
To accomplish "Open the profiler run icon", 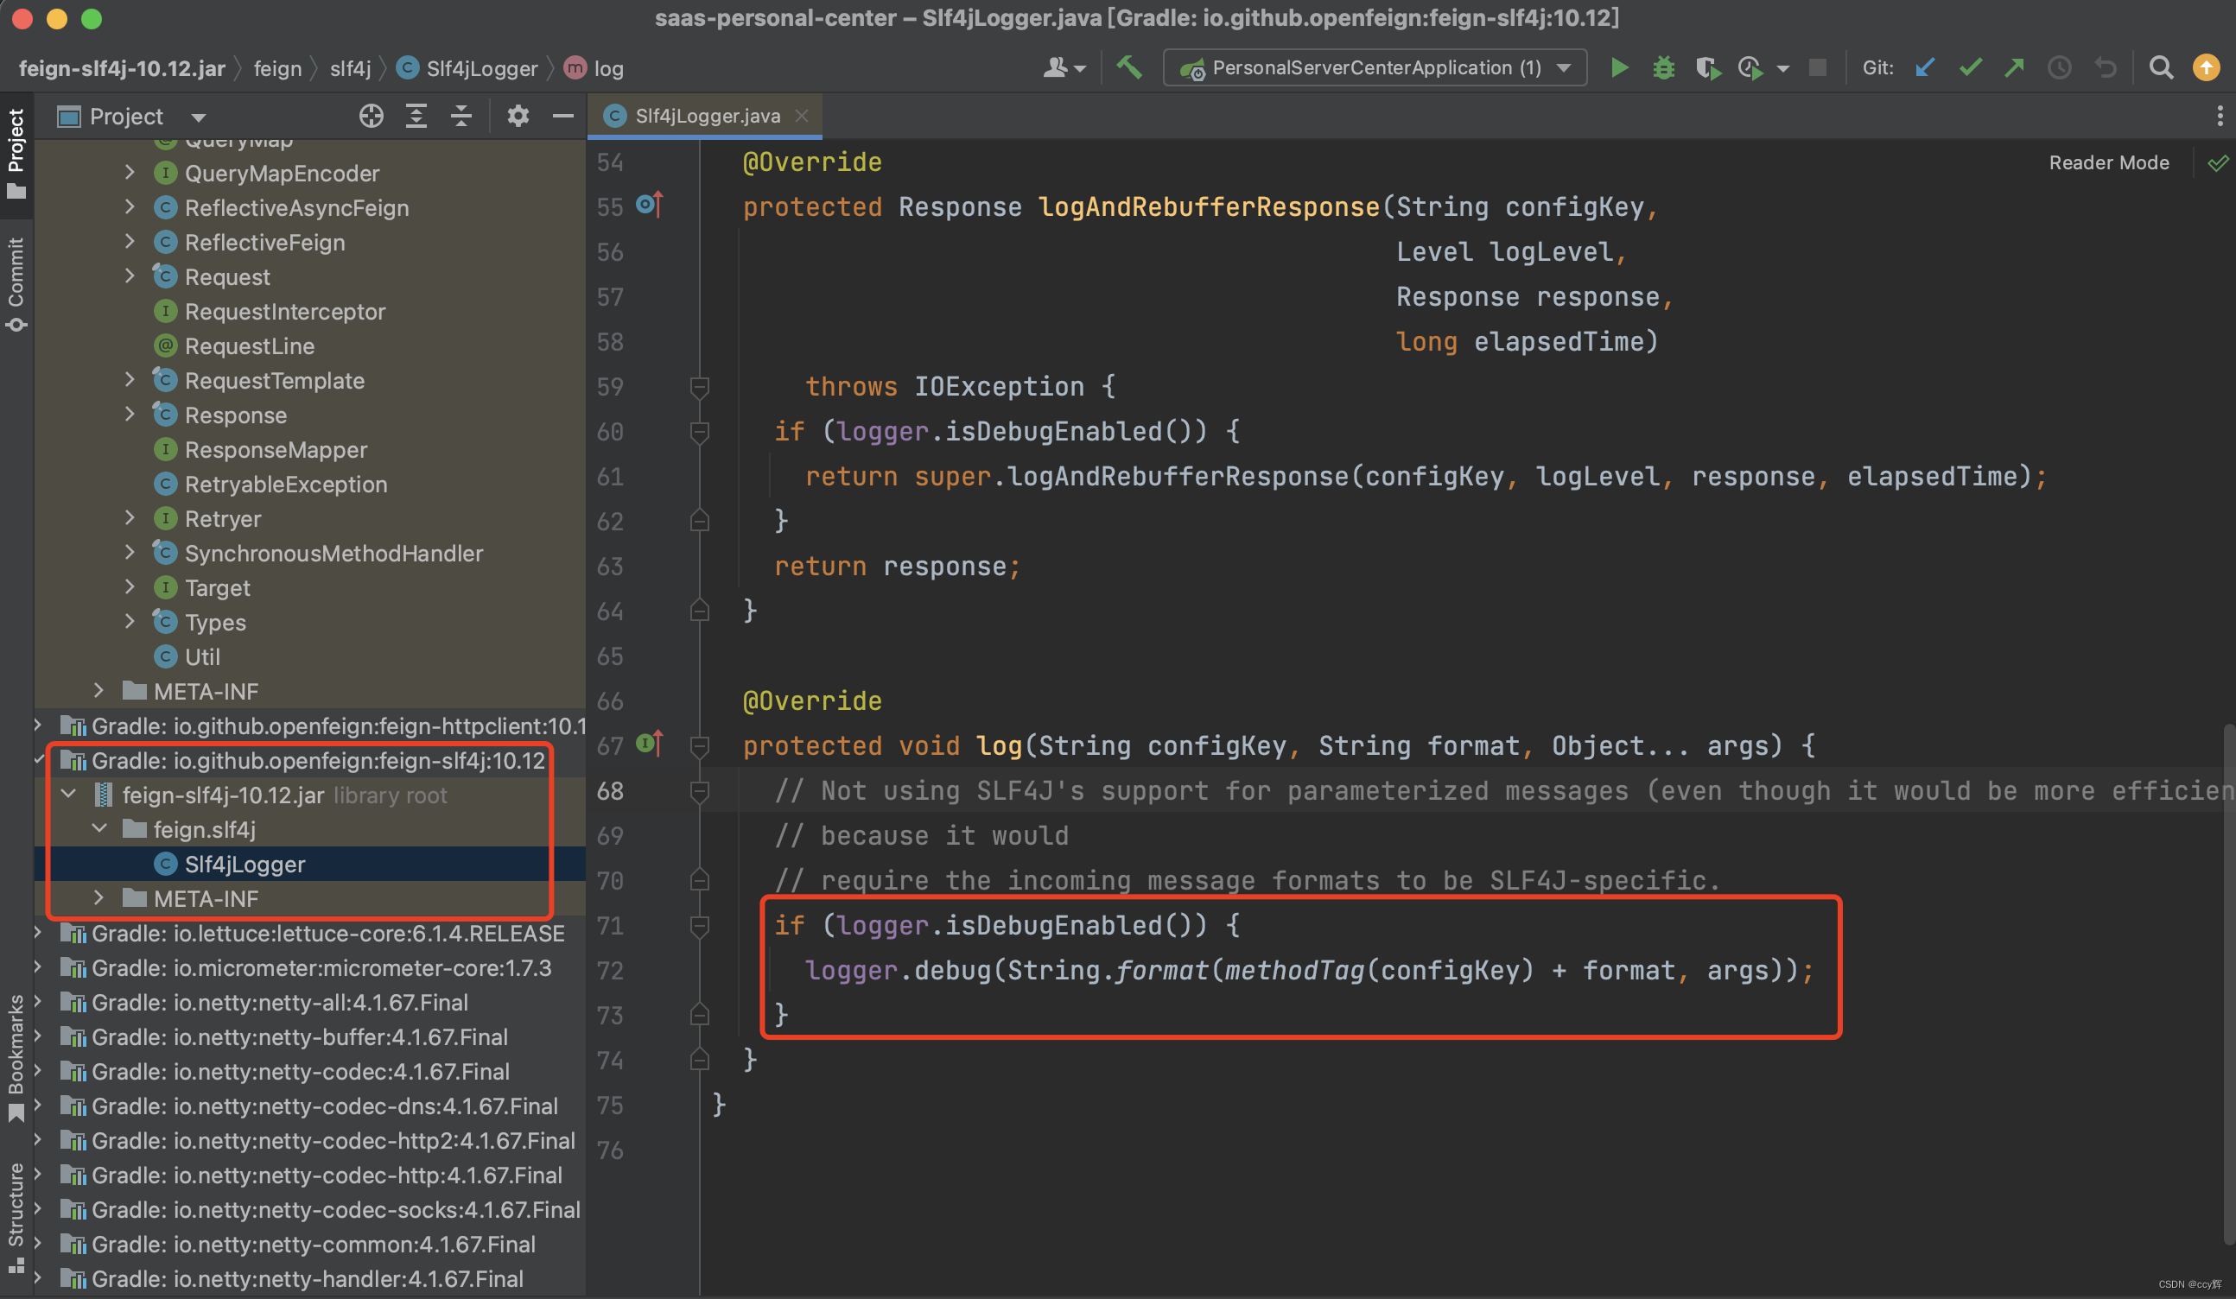I will 1750,67.
